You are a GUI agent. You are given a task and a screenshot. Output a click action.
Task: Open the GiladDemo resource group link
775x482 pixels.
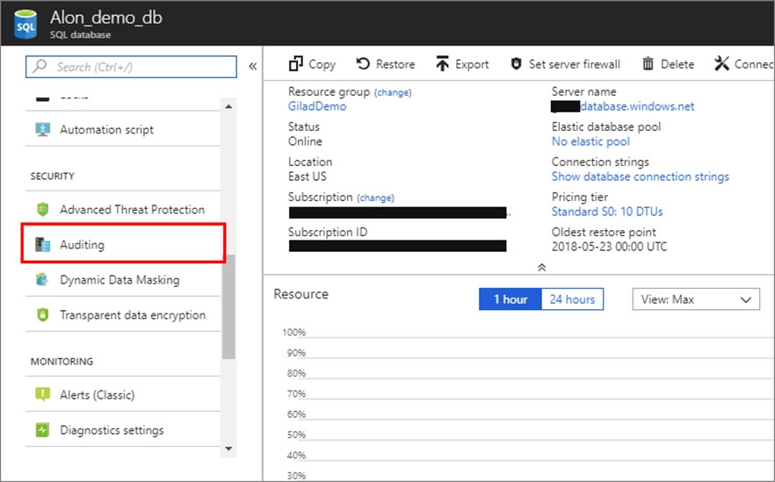point(317,106)
